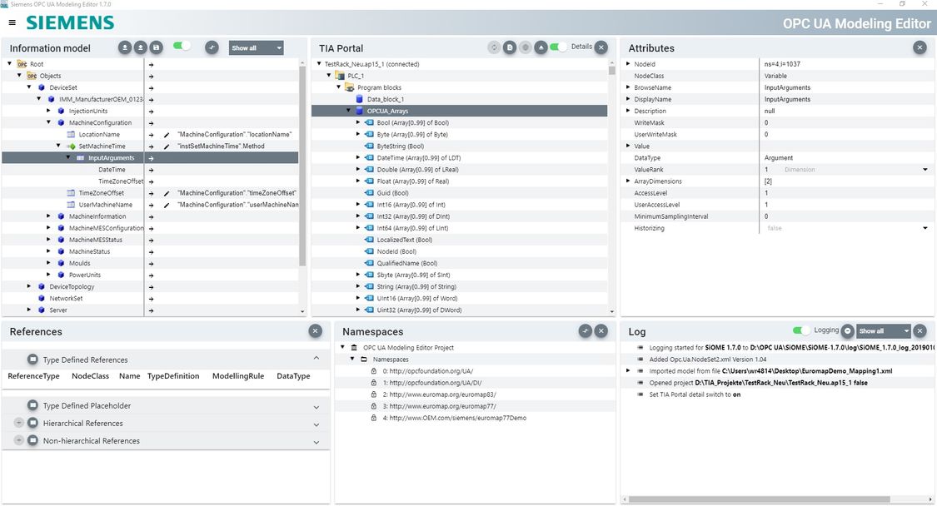This screenshot has height=506, width=937.
Task: Close the Log panel
Action: [x=920, y=331]
